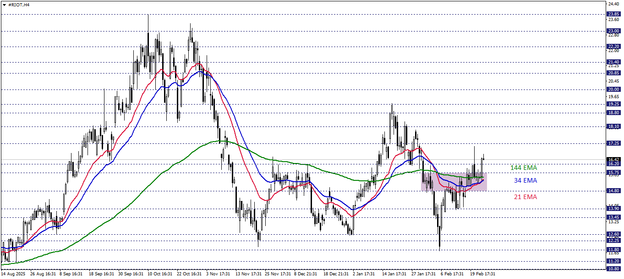Click the #RIOT,H4 chart title

(x=19, y=4)
